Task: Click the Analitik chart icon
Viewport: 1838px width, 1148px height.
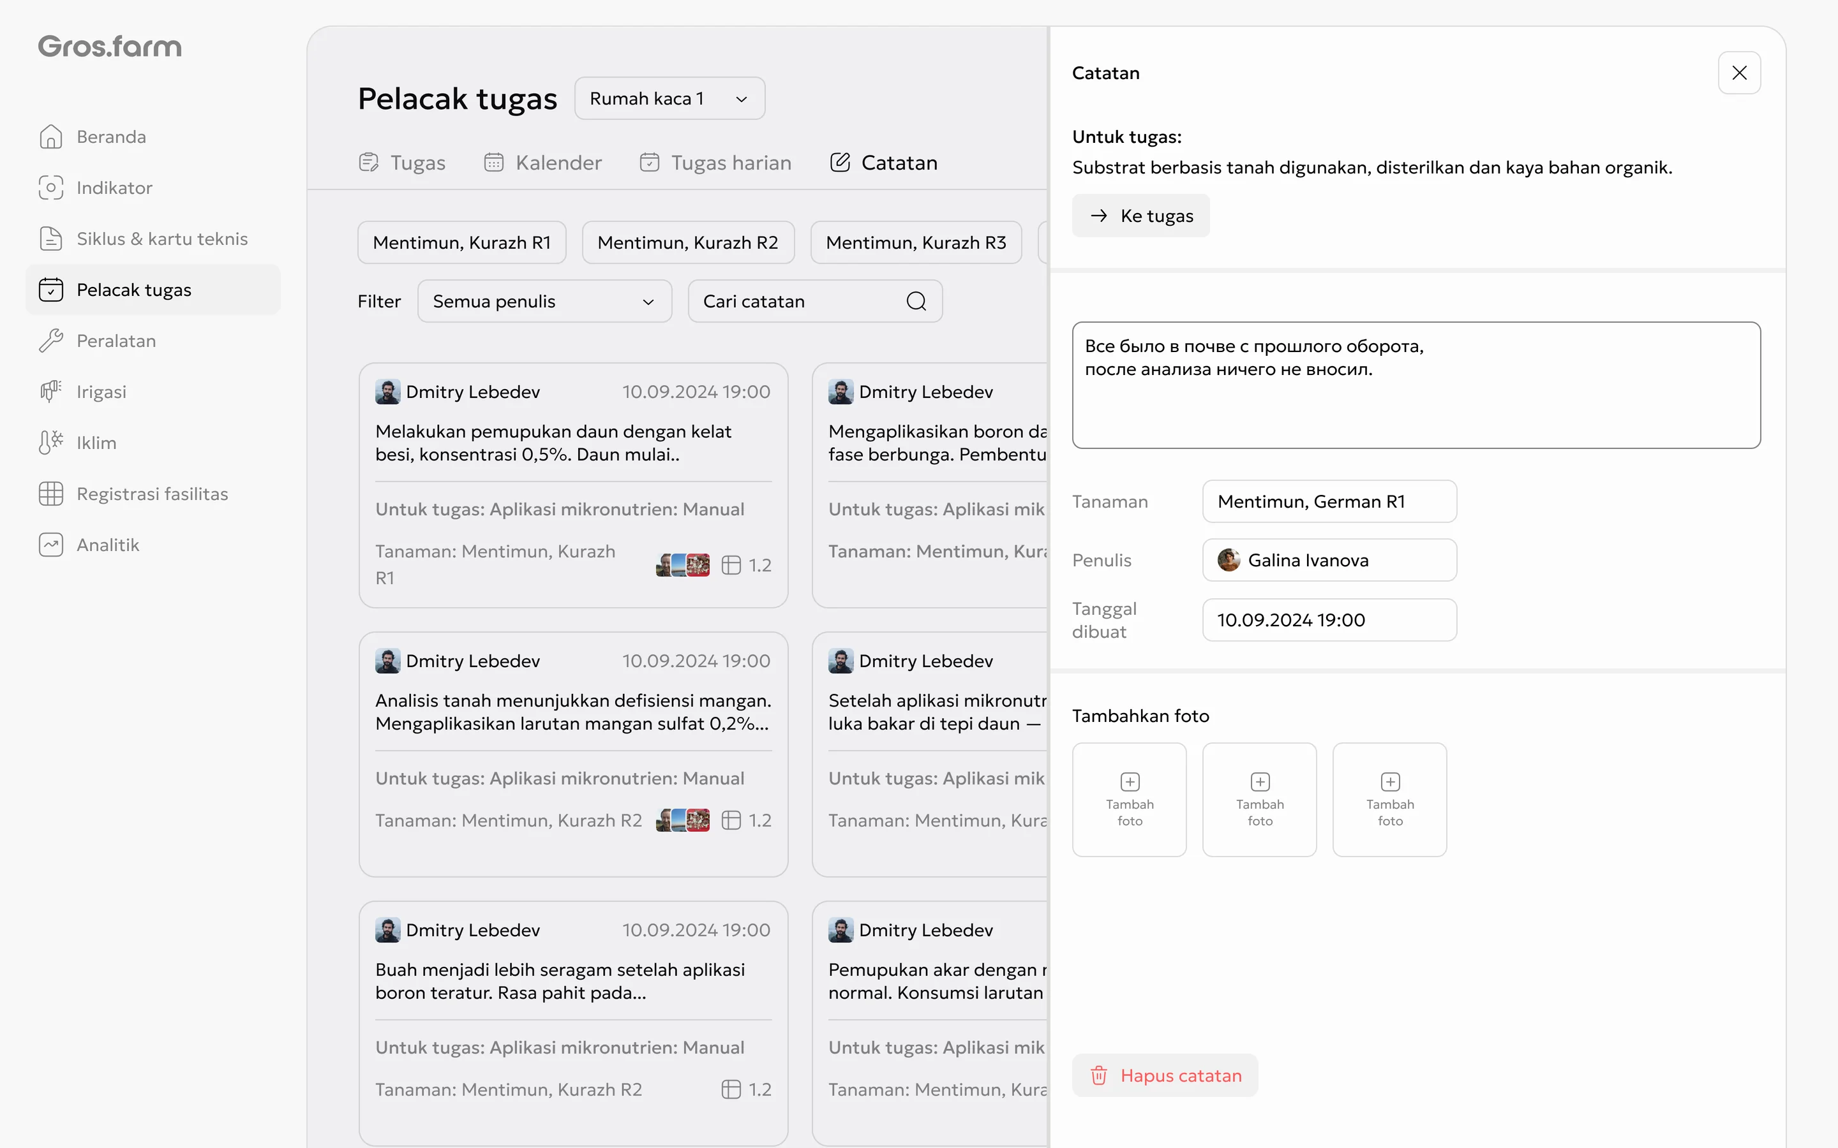Action: pyautogui.click(x=51, y=545)
